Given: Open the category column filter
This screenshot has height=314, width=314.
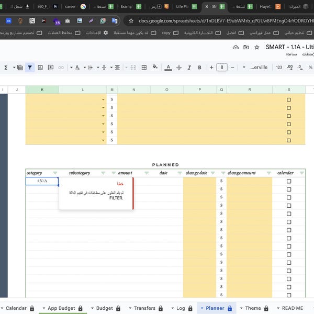Looking at the screenshot, I should click(x=55, y=173).
